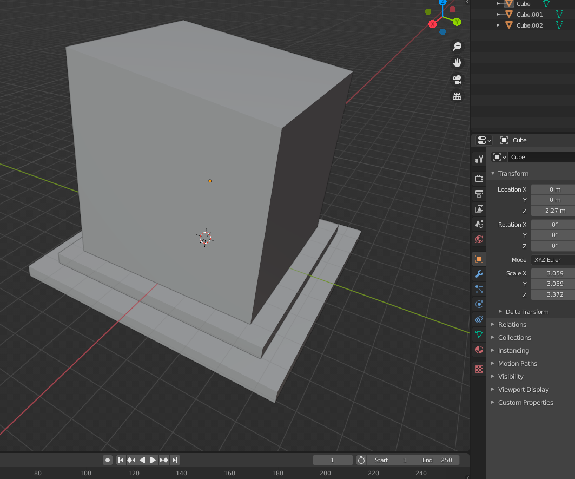575x479 pixels.
Task: Switch perspective/orthographic with the grid icon
Action: coord(457,96)
